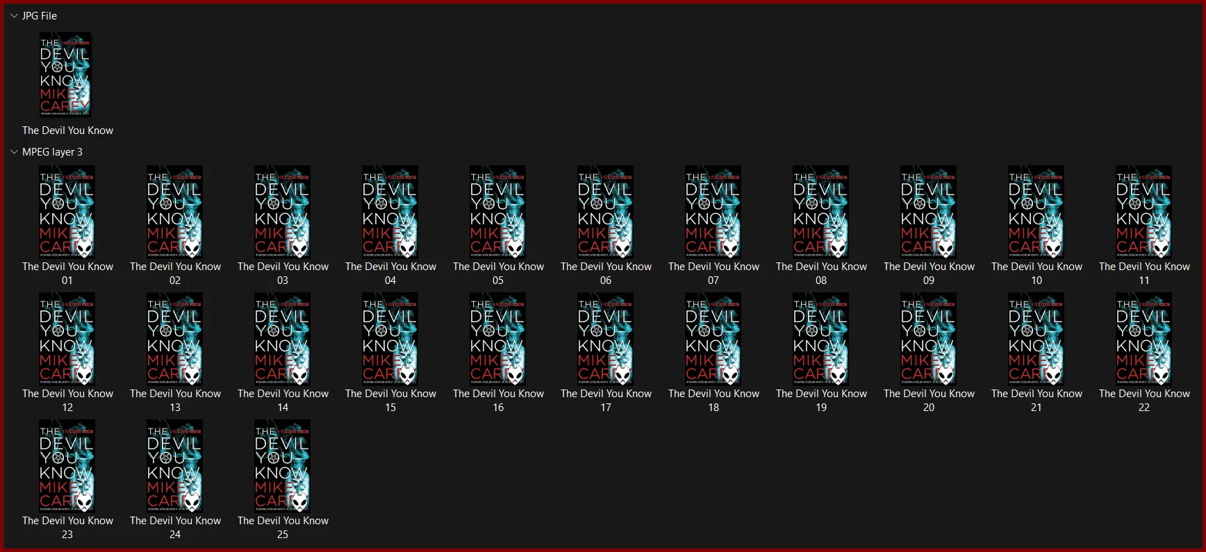Click file name text 'The Devil You Know 01'
The height and width of the screenshot is (552, 1206).
(67, 274)
